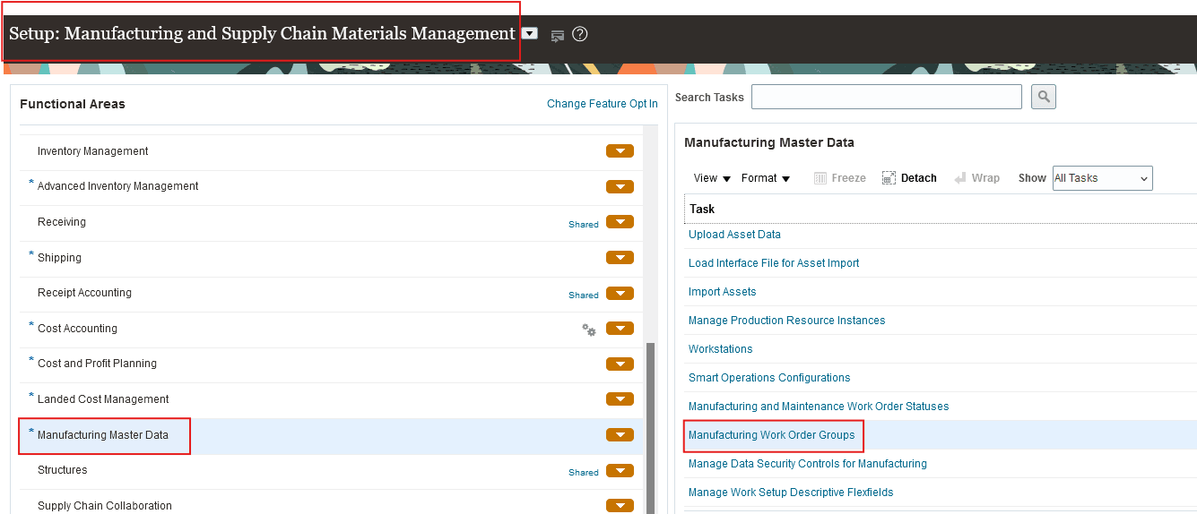
Task: Click the search magnifier icon button
Action: tap(1043, 97)
